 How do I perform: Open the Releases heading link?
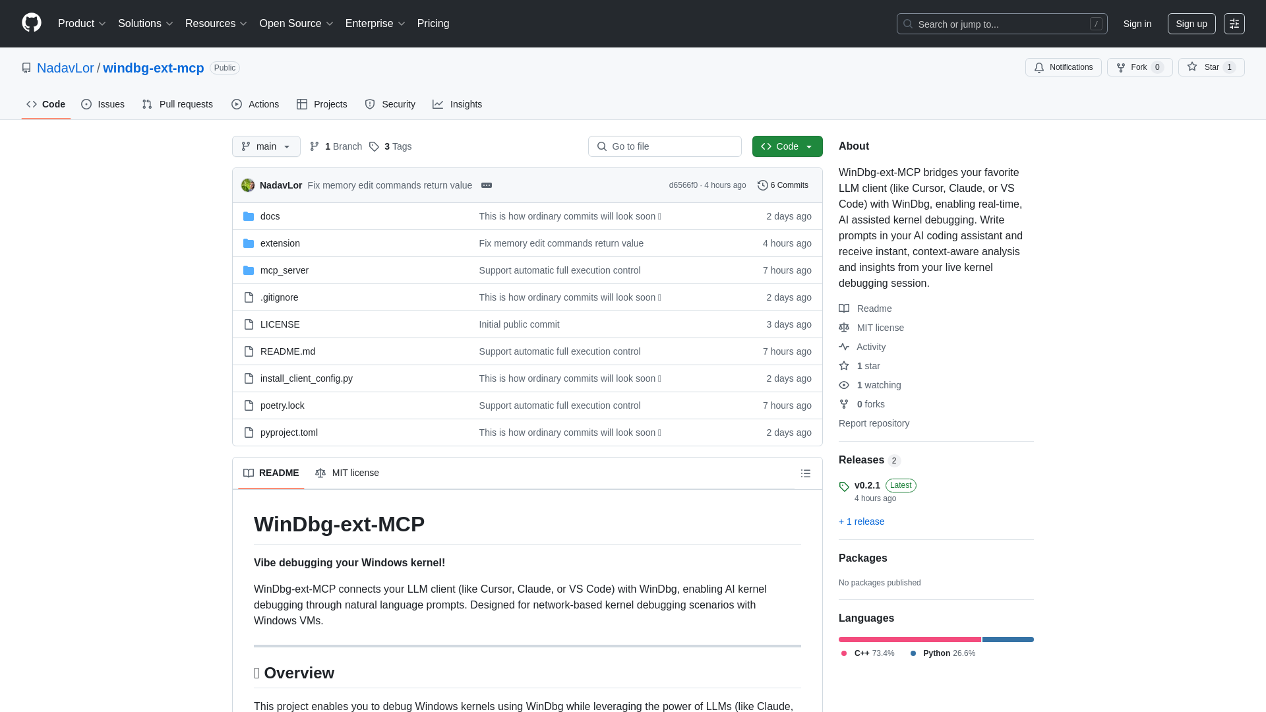tap(870, 460)
